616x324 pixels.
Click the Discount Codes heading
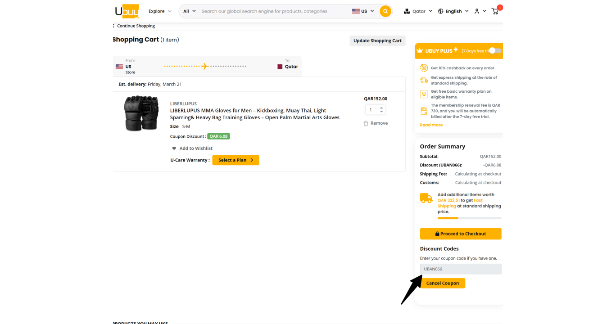coord(439,249)
